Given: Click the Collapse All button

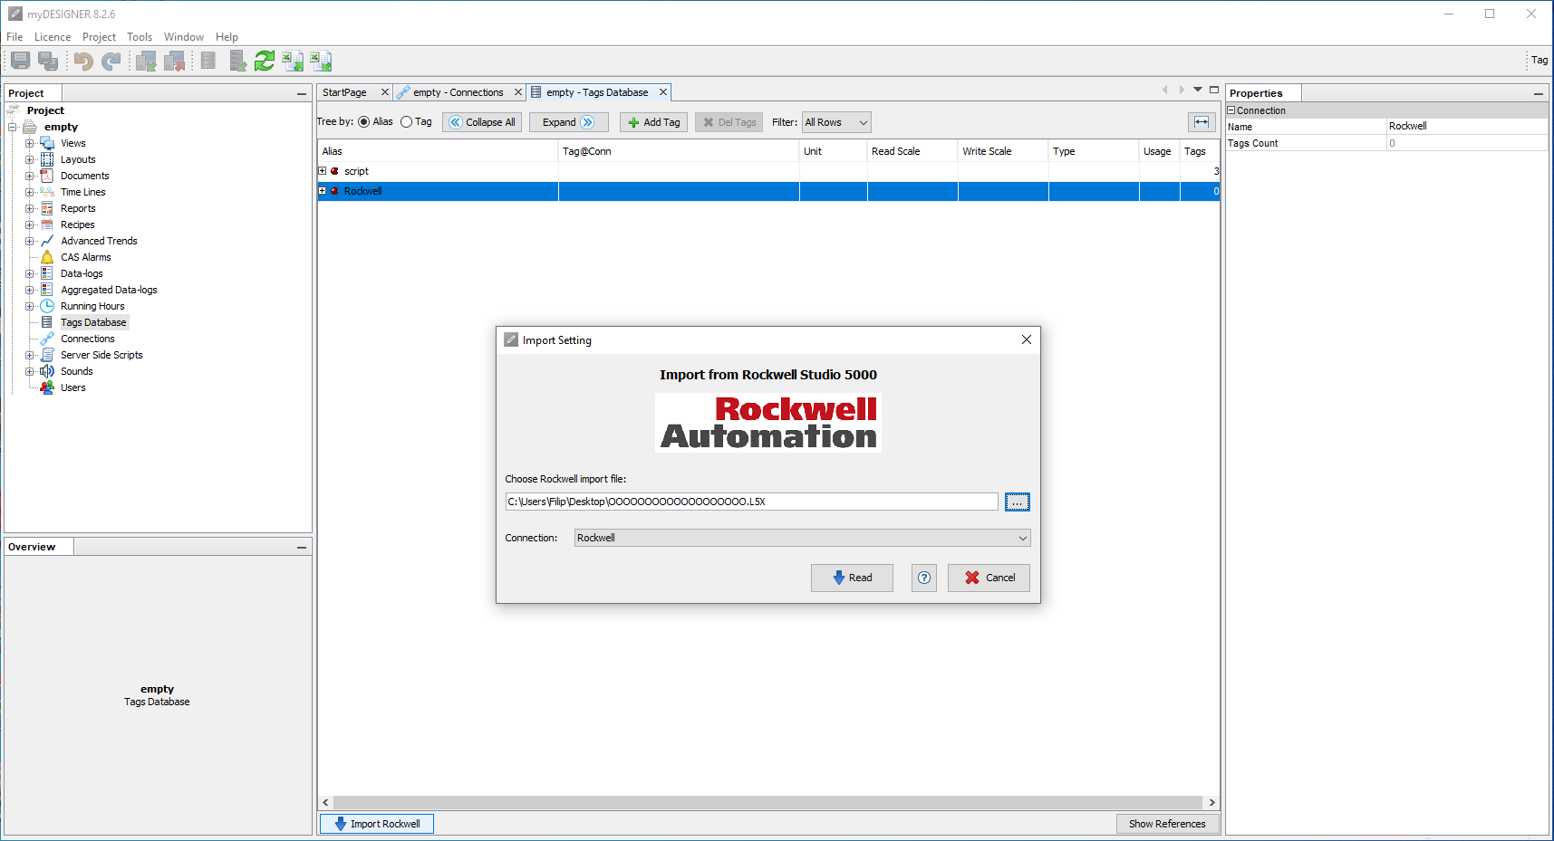Looking at the screenshot, I should (x=482, y=122).
